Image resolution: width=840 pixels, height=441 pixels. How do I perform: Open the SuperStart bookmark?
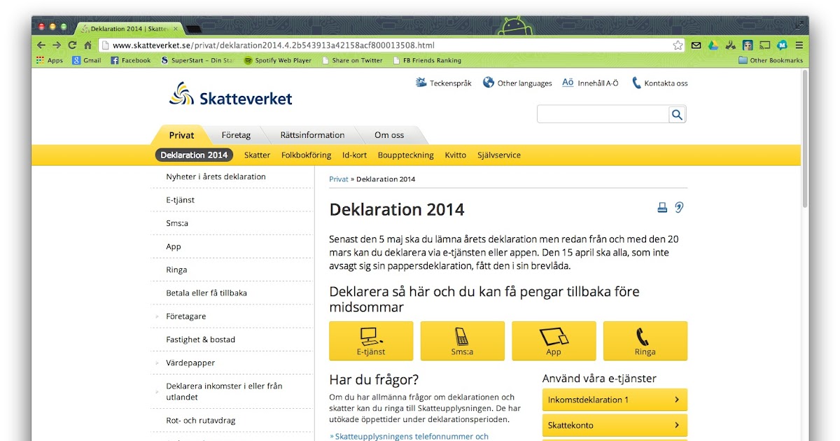coord(197,60)
